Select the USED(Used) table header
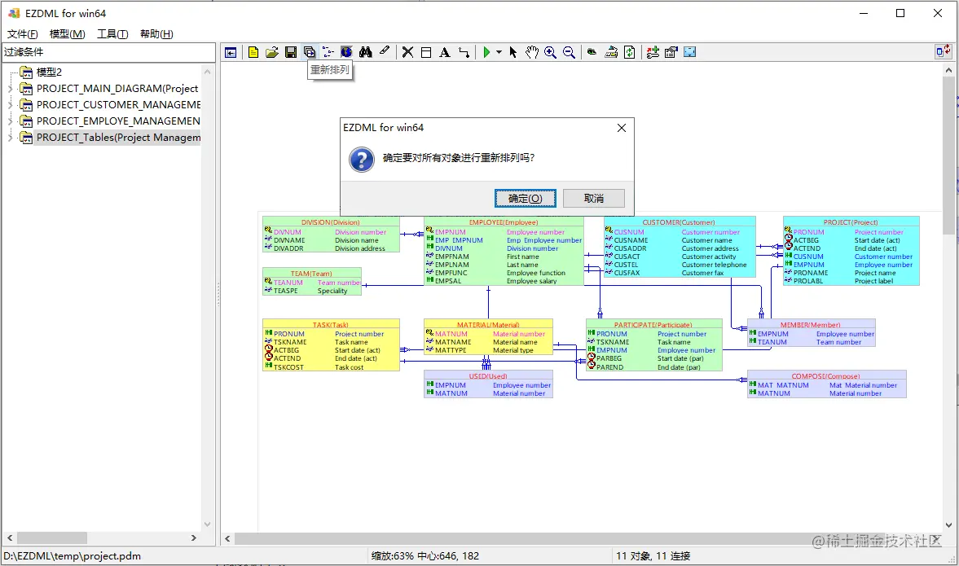The image size is (959, 566). point(488,376)
